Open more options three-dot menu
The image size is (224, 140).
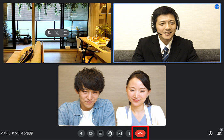coord(129,133)
